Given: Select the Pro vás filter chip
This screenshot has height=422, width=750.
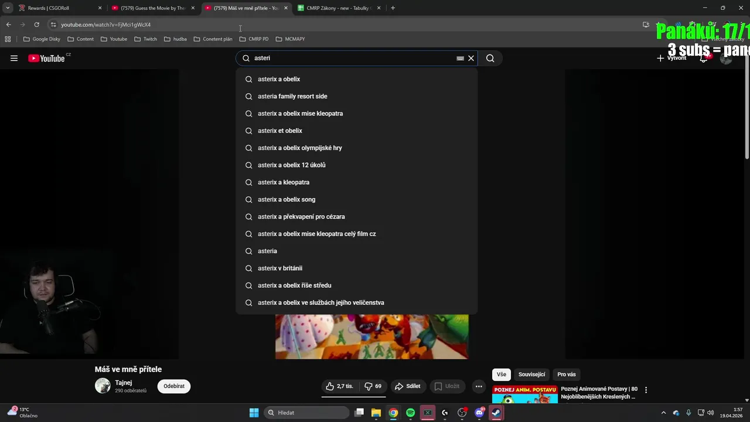Looking at the screenshot, I should pos(567,375).
